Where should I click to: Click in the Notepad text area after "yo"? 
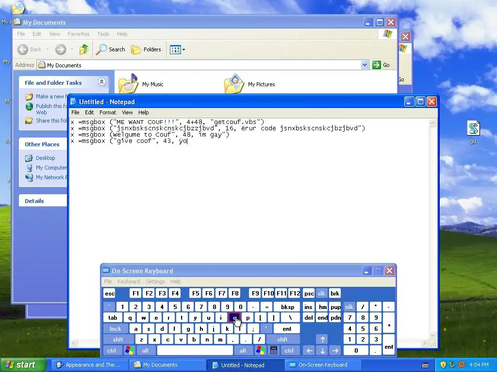188,141
